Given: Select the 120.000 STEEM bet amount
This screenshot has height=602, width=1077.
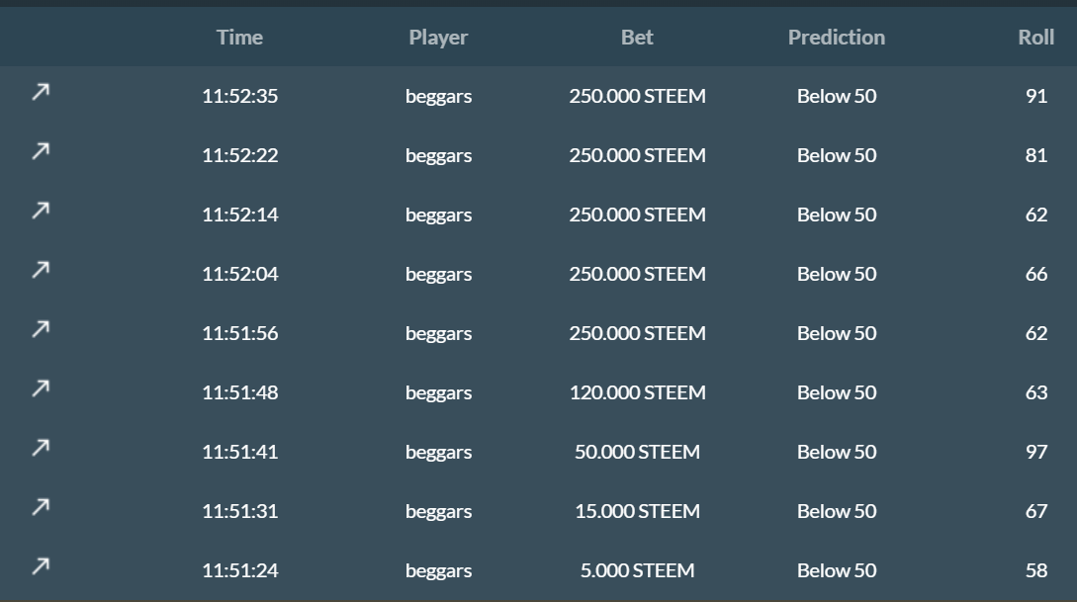Looking at the screenshot, I should [x=637, y=393].
